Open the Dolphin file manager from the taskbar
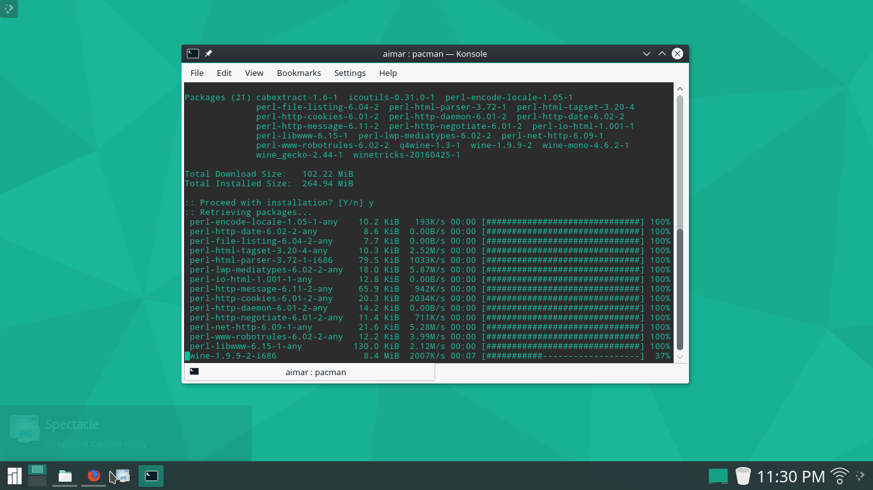The height and width of the screenshot is (490, 873). [x=65, y=475]
